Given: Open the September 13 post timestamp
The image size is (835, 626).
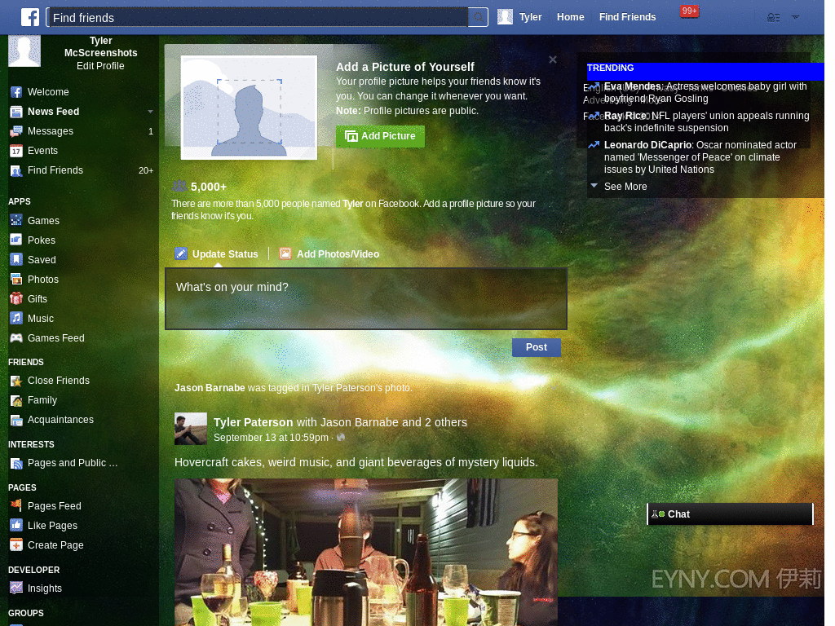Looking at the screenshot, I should 271,438.
